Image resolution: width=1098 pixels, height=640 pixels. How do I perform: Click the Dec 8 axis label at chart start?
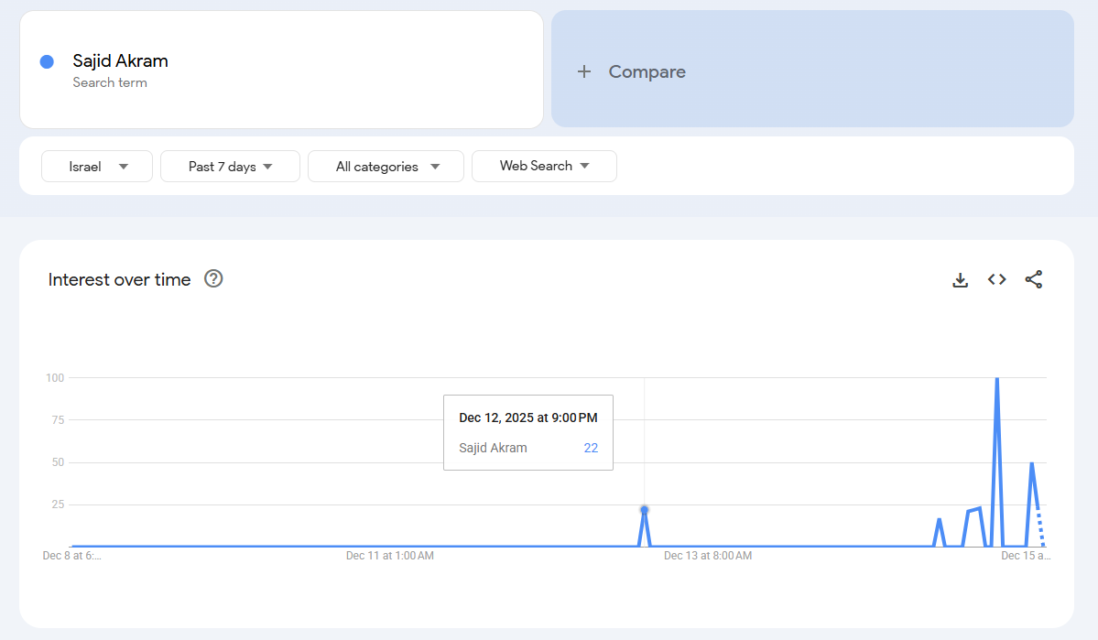(72, 556)
